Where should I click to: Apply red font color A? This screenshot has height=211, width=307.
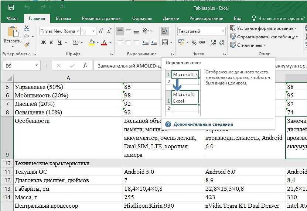click(104, 42)
